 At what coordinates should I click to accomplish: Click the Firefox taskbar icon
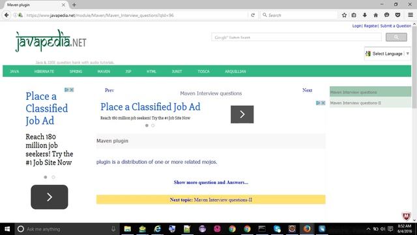307,229
